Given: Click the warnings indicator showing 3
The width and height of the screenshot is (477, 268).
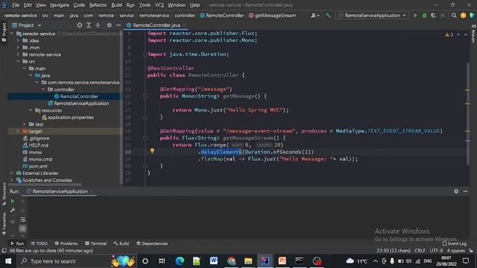Looking at the screenshot, I should [x=449, y=35].
